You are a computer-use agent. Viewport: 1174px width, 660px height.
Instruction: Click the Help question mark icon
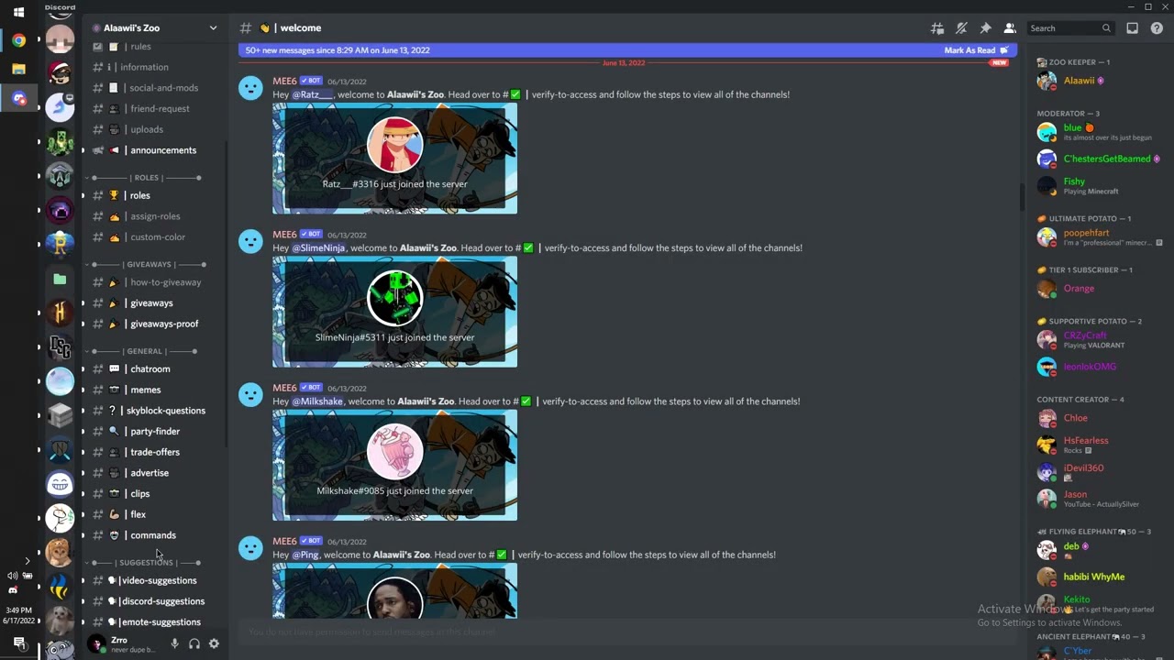point(1156,28)
